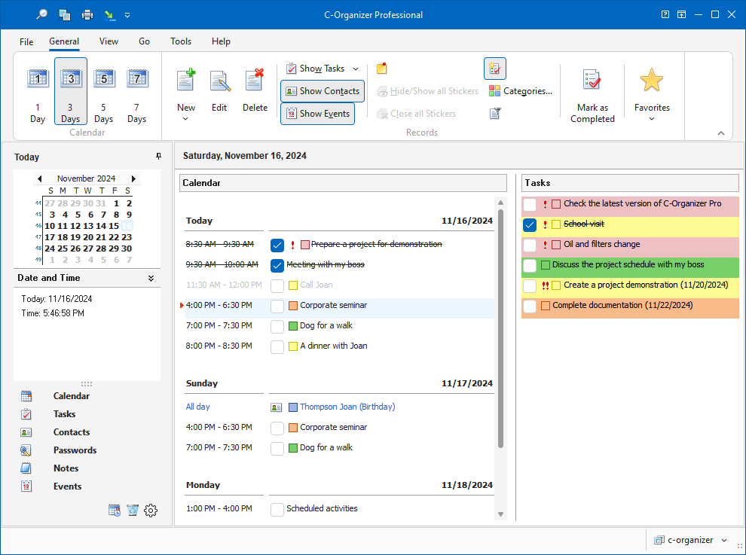The height and width of the screenshot is (555, 746).
Task: Open the Contacts section in sidebar
Action: click(72, 431)
